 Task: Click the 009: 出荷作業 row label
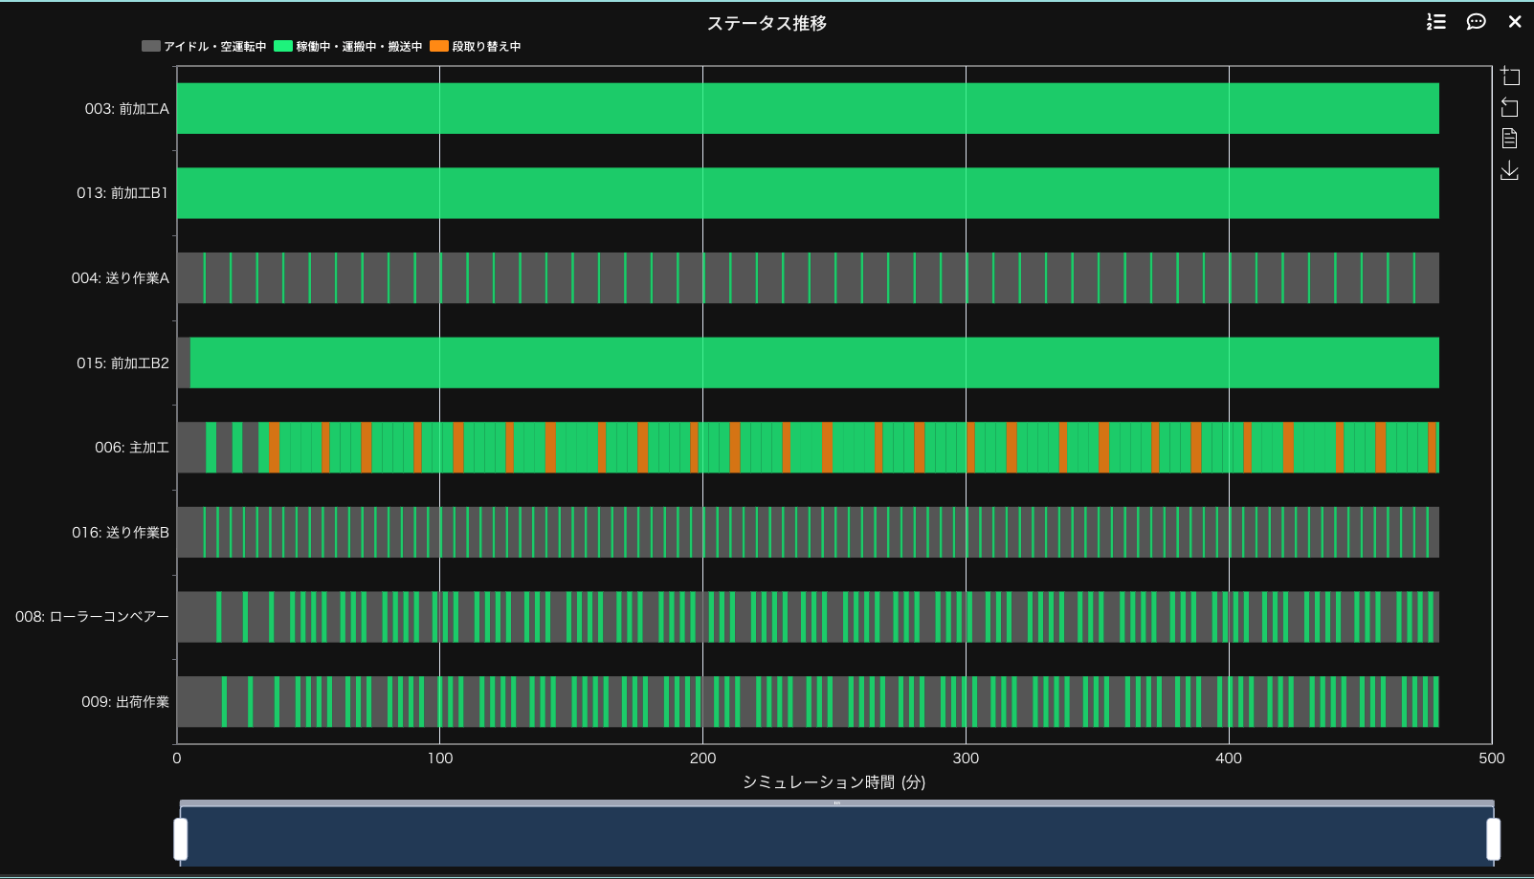tap(124, 702)
